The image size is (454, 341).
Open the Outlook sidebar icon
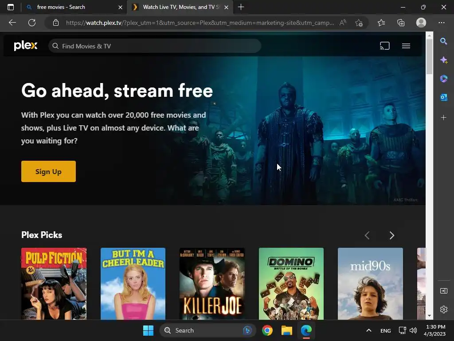(443, 97)
